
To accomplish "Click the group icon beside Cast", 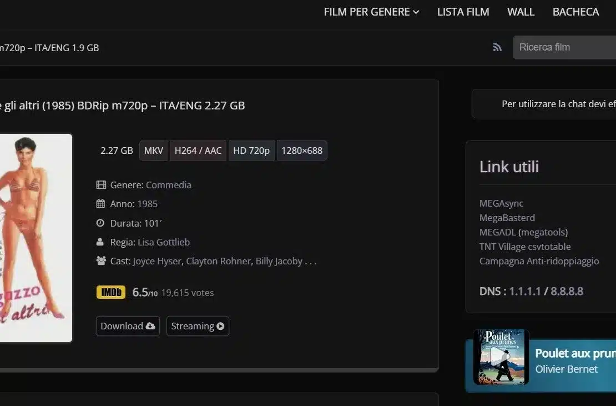I will (x=101, y=260).
